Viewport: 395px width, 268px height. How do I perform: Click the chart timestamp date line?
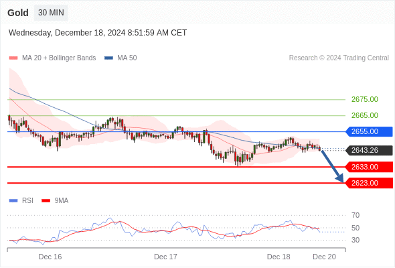pyautogui.click(x=98, y=33)
